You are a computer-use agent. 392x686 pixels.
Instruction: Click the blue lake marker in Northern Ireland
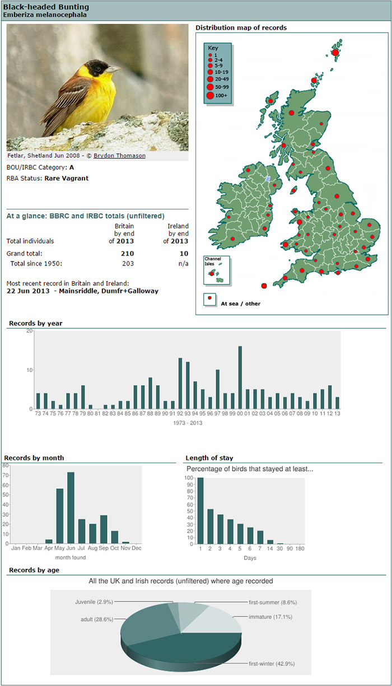[268, 178]
